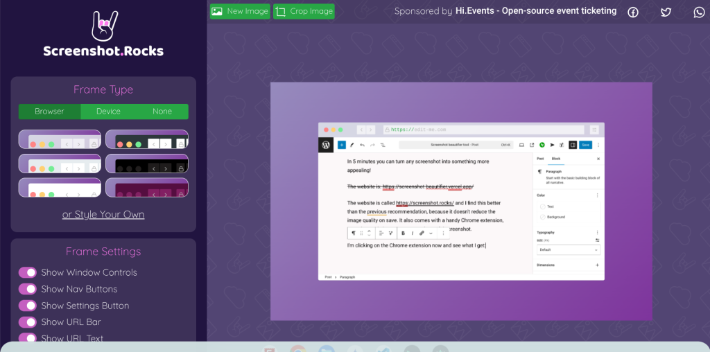Toggle Show URL Bar switch
Image resolution: width=710 pixels, height=352 pixels.
pos(27,322)
